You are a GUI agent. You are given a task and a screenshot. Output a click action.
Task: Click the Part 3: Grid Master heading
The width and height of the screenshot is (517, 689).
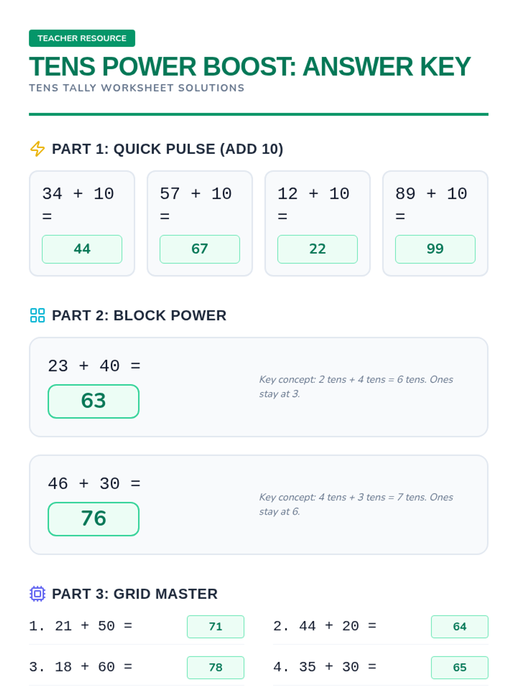(135, 594)
